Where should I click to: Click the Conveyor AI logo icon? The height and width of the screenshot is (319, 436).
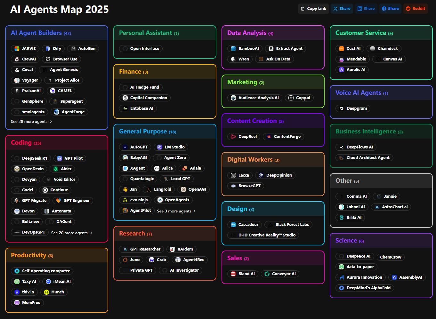267,274
